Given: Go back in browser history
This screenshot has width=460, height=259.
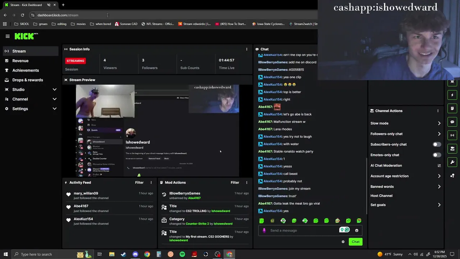Looking at the screenshot, I should tap(5, 15).
